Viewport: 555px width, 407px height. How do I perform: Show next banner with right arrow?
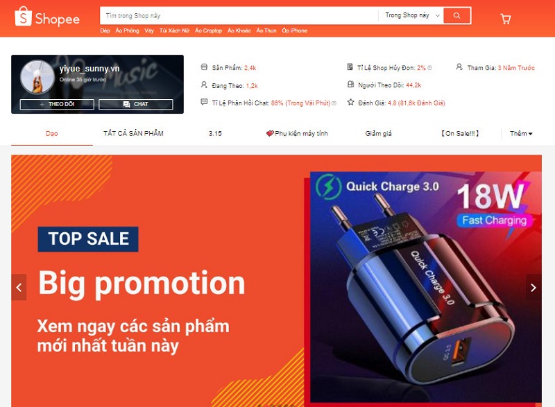[x=533, y=288]
